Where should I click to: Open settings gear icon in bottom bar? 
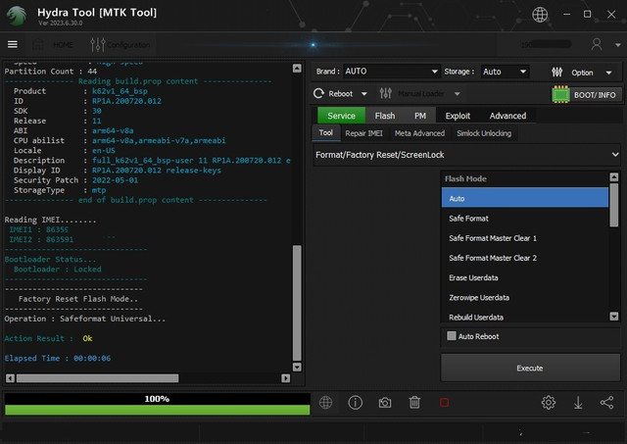(x=549, y=403)
